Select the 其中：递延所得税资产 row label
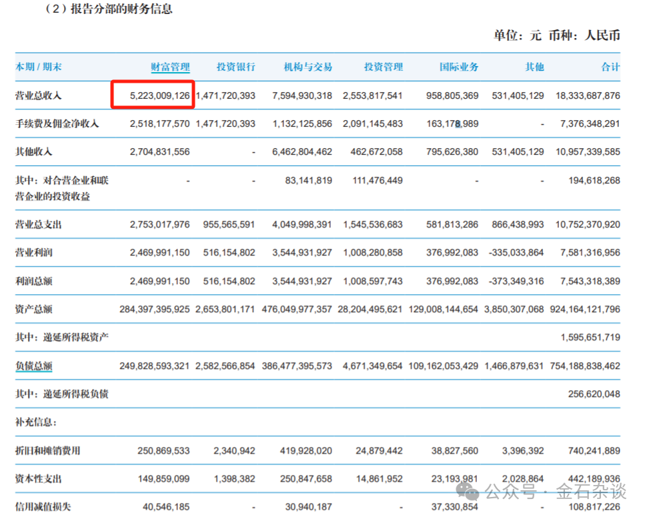Image resolution: width=647 pixels, height=517 pixels. click(x=62, y=338)
